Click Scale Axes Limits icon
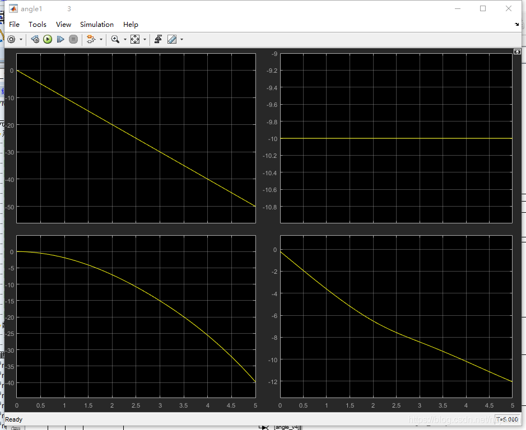Screen dimensions: 526x430 click(135, 39)
